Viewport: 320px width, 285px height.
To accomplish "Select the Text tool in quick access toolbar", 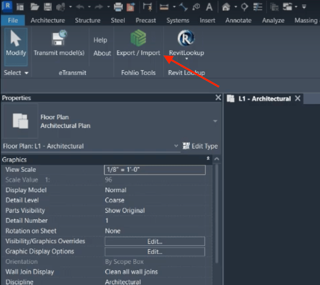I will pyautogui.click(x=208, y=7).
